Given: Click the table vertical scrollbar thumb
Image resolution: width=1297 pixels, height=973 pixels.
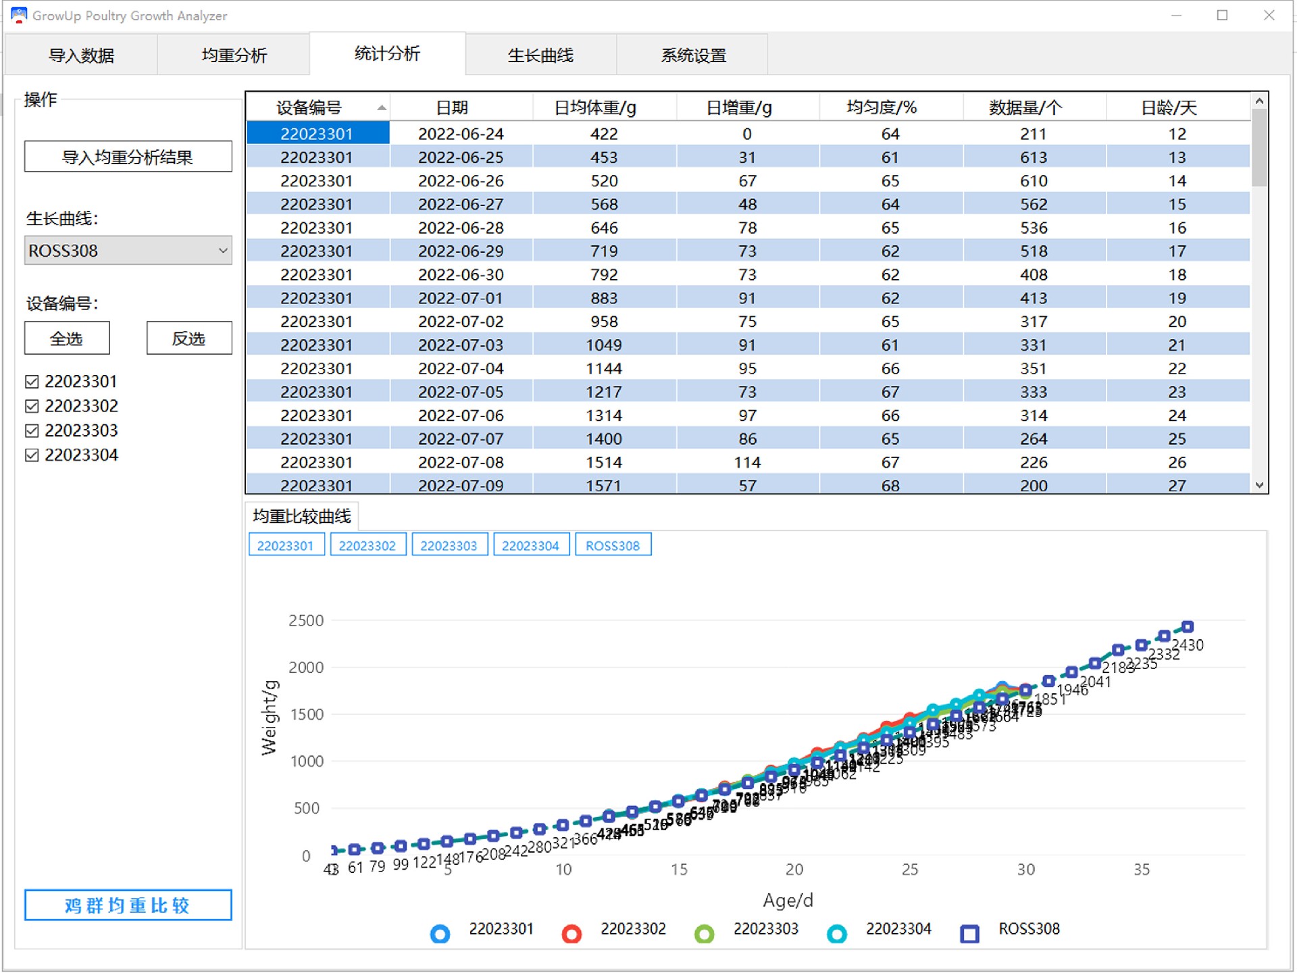Looking at the screenshot, I should click(x=1259, y=149).
